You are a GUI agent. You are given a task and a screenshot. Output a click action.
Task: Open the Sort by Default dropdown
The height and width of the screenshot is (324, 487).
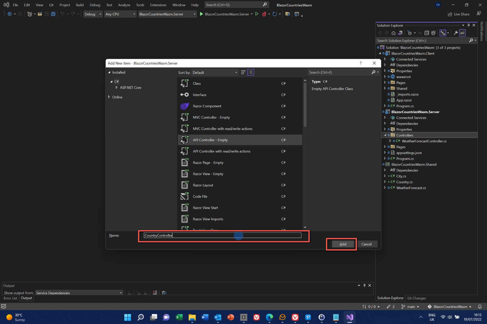[x=215, y=72]
